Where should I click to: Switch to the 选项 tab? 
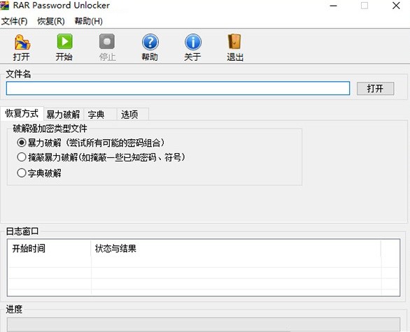pos(132,115)
